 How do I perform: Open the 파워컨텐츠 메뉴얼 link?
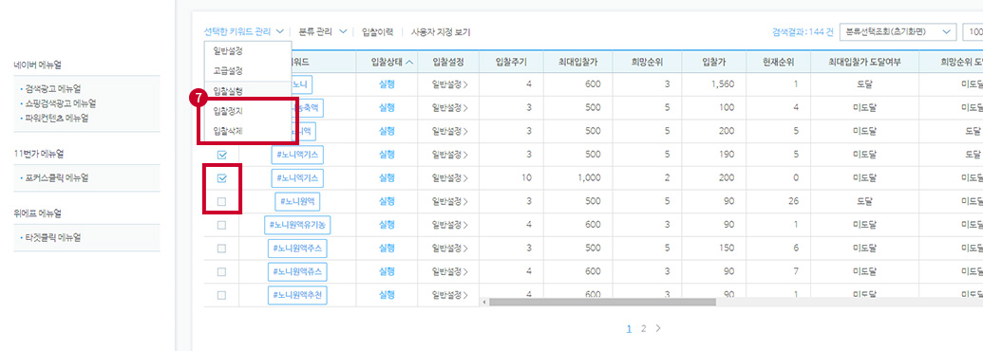(x=56, y=118)
